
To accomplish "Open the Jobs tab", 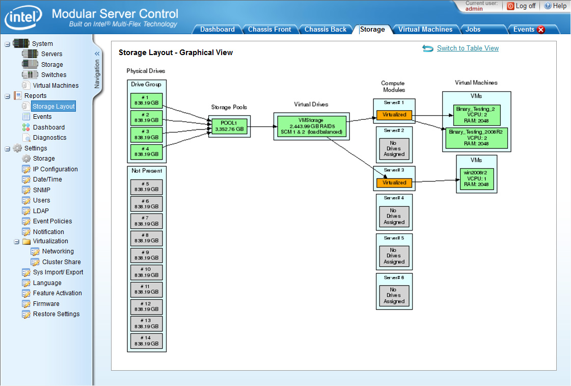I will [x=473, y=29].
